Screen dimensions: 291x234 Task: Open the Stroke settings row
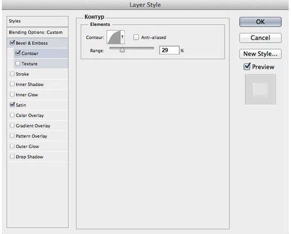[x=37, y=74]
